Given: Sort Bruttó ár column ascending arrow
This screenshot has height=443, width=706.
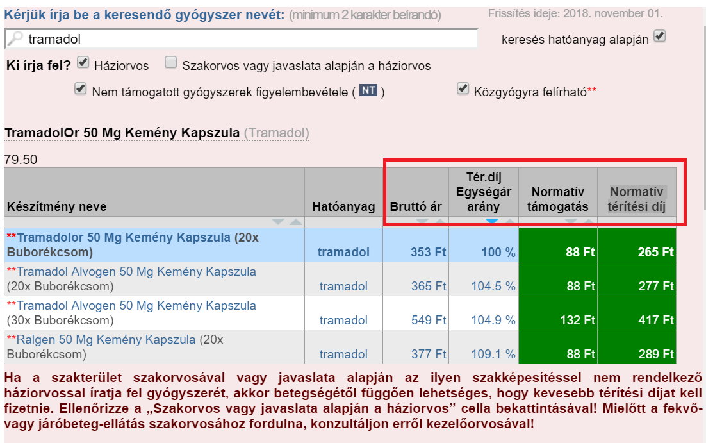Looking at the screenshot, I should (440, 221).
